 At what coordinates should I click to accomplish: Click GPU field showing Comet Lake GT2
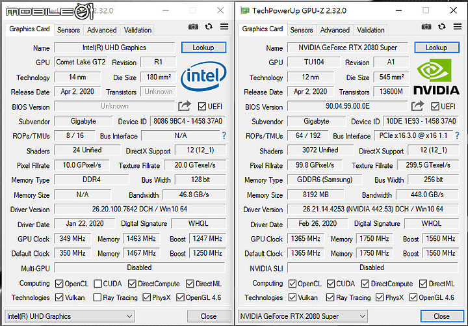(x=81, y=62)
